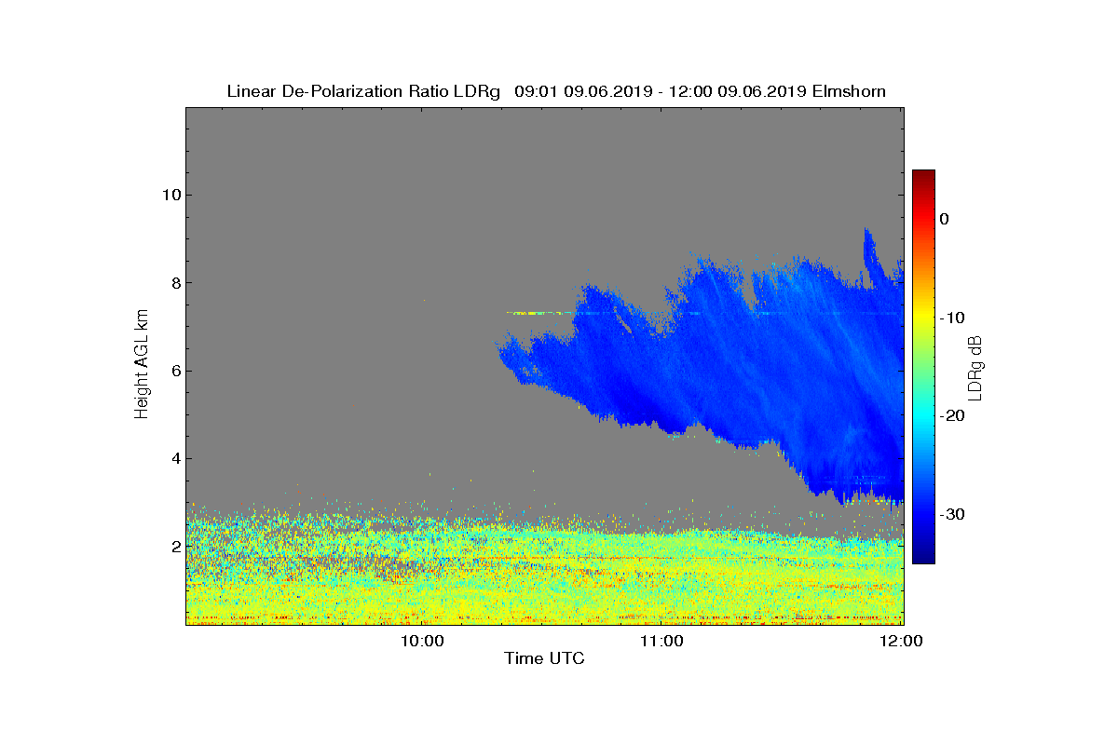Click the yellow-green boundary layer near the ground
Image resolution: width=1118 pixels, height=745 pixels.
coord(545,577)
